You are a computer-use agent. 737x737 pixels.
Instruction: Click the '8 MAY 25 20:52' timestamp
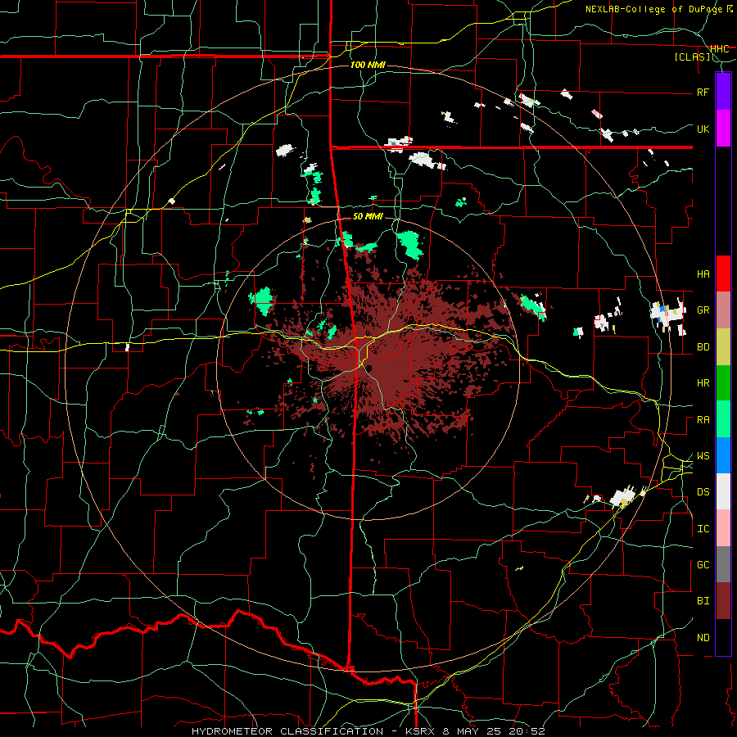[x=494, y=731]
